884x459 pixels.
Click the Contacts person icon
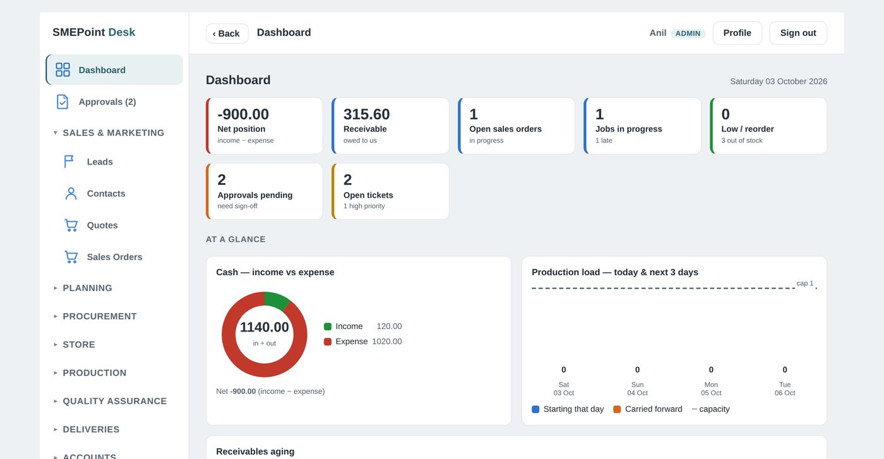pyautogui.click(x=71, y=194)
